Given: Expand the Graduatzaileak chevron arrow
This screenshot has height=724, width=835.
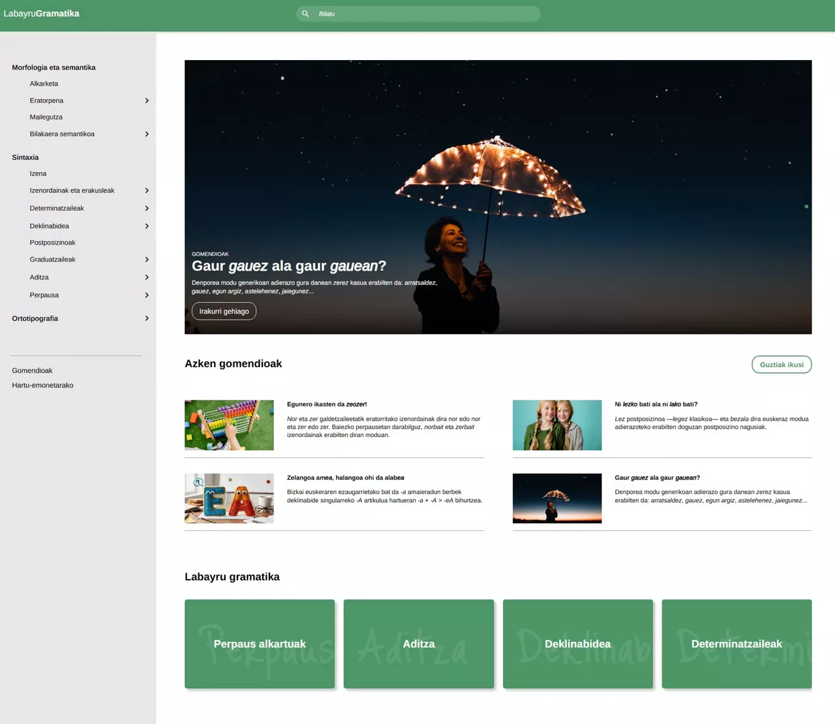Looking at the screenshot, I should pos(147,260).
